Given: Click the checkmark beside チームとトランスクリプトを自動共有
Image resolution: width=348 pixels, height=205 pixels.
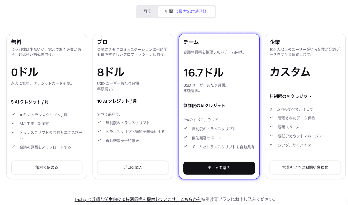Looking at the screenshot, I should click(x=185, y=147).
